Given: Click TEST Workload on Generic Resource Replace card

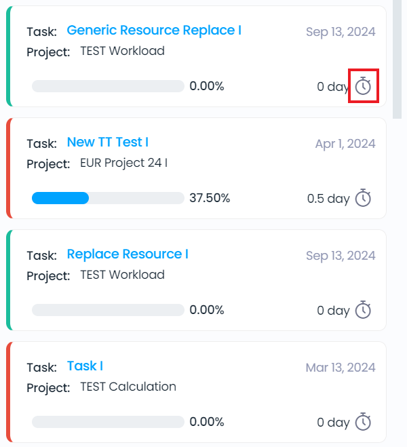Looking at the screenshot, I should point(123,51).
